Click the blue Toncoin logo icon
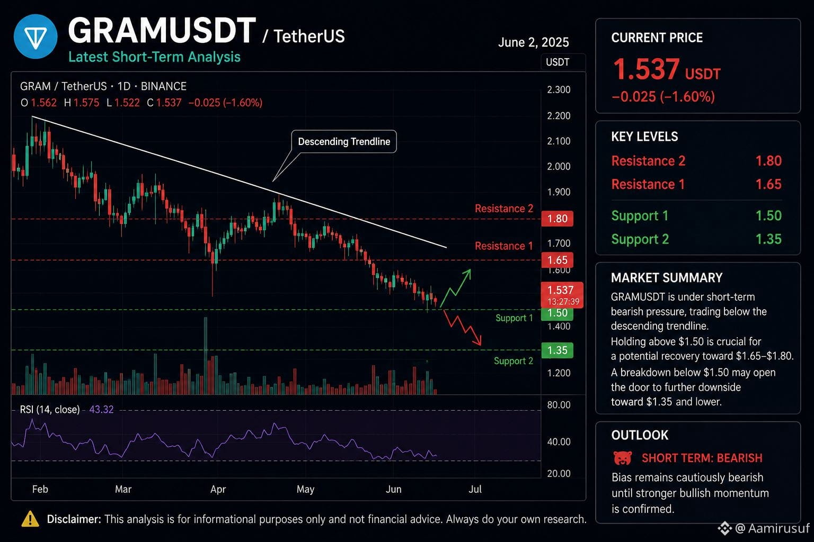814x542 pixels. [36, 37]
